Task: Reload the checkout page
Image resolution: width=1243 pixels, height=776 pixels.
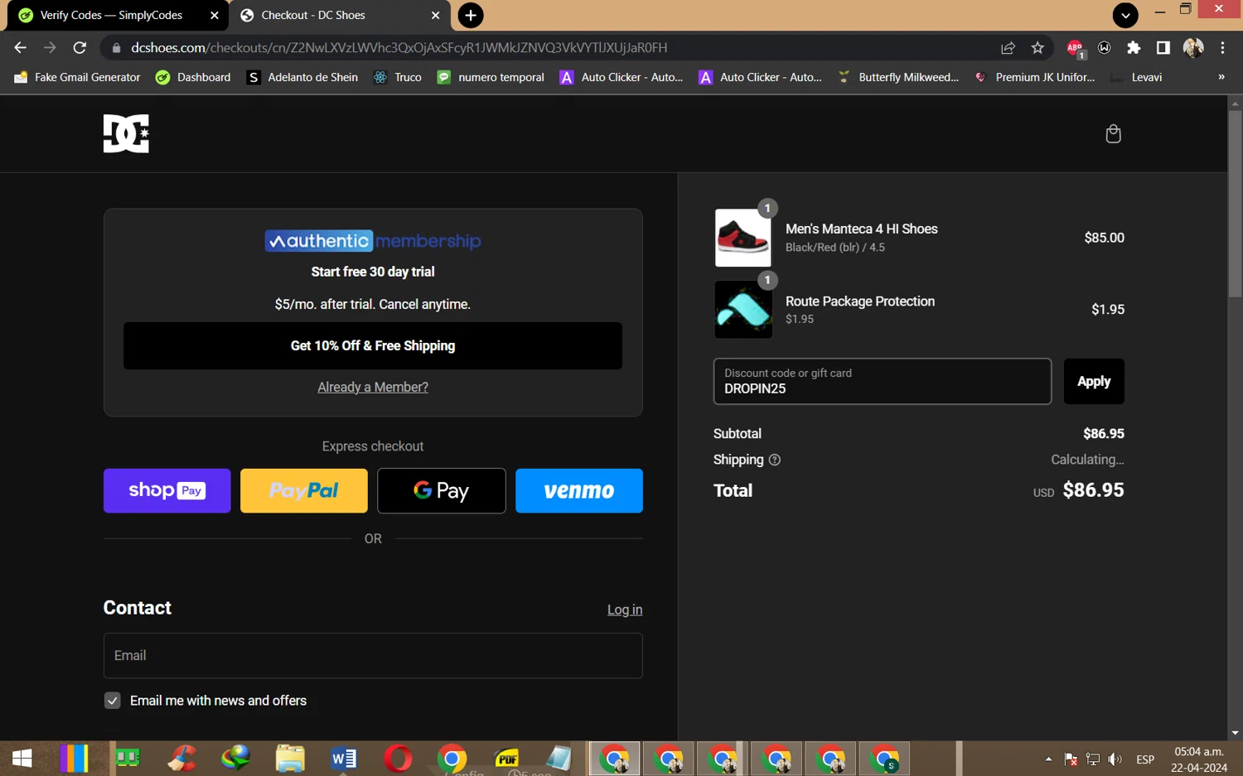Action: 80,48
